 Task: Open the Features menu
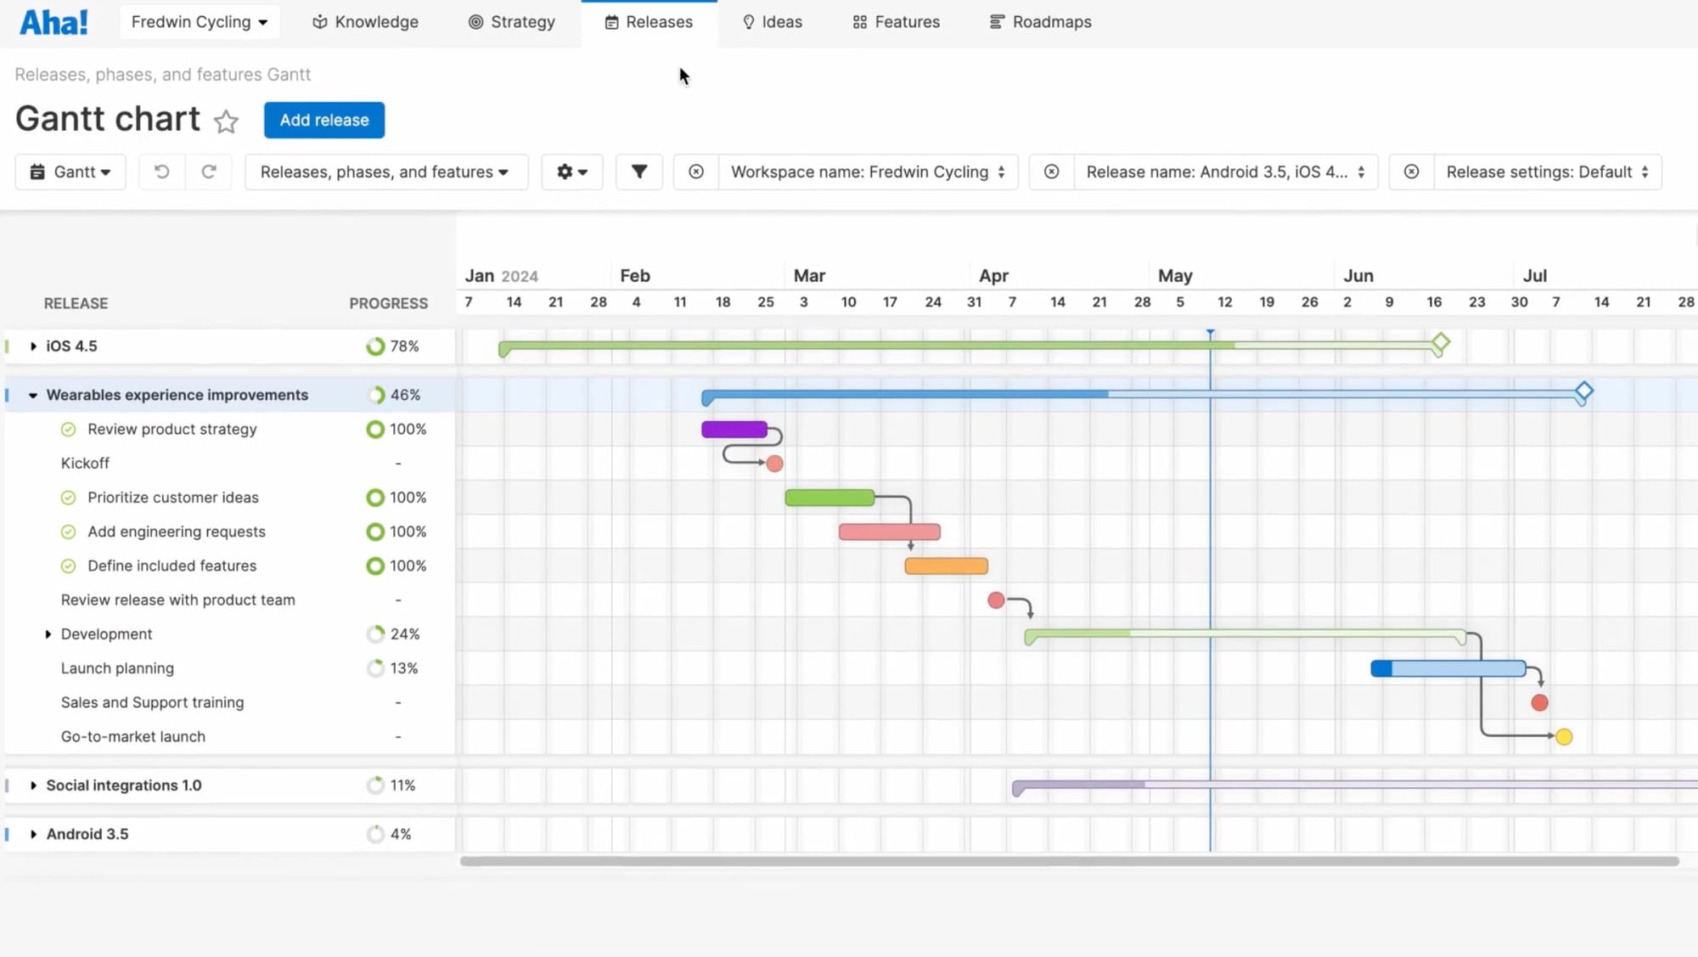tap(896, 22)
